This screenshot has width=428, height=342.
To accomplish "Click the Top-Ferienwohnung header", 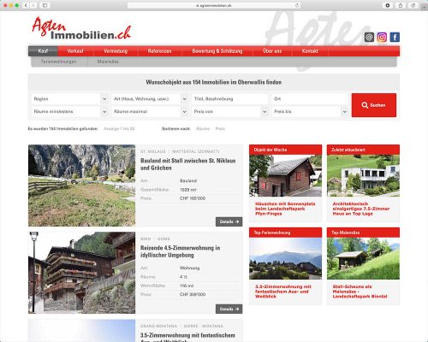I will pyautogui.click(x=285, y=233).
